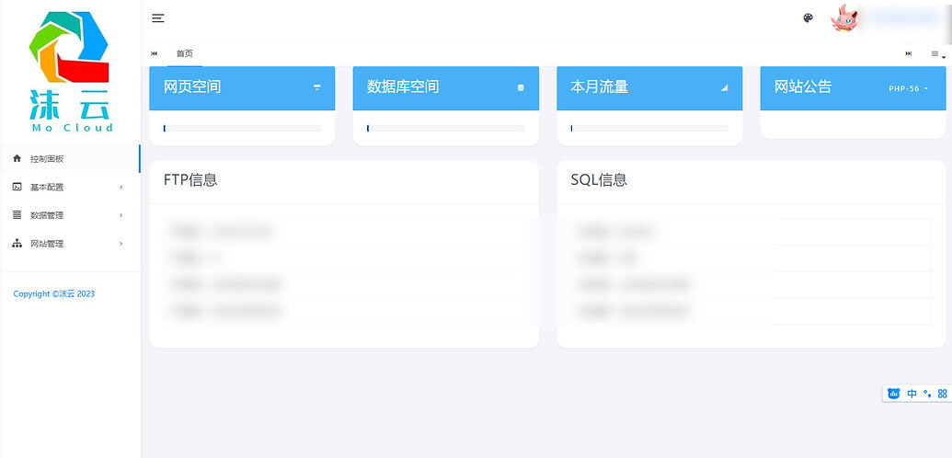Click the list icon beside 数据管理
Image resolution: width=952 pixels, height=458 pixels.
click(x=17, y=215)
